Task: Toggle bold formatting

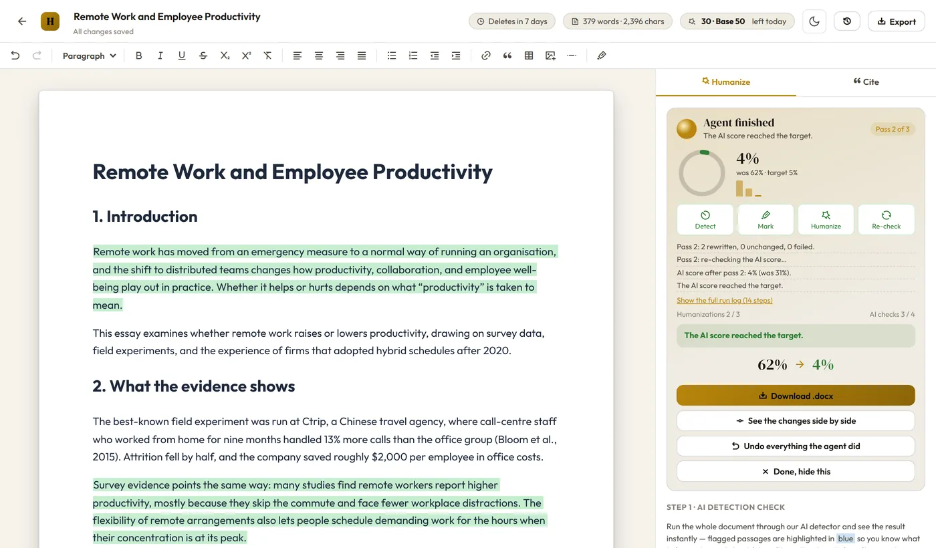Action: (139, 56)
